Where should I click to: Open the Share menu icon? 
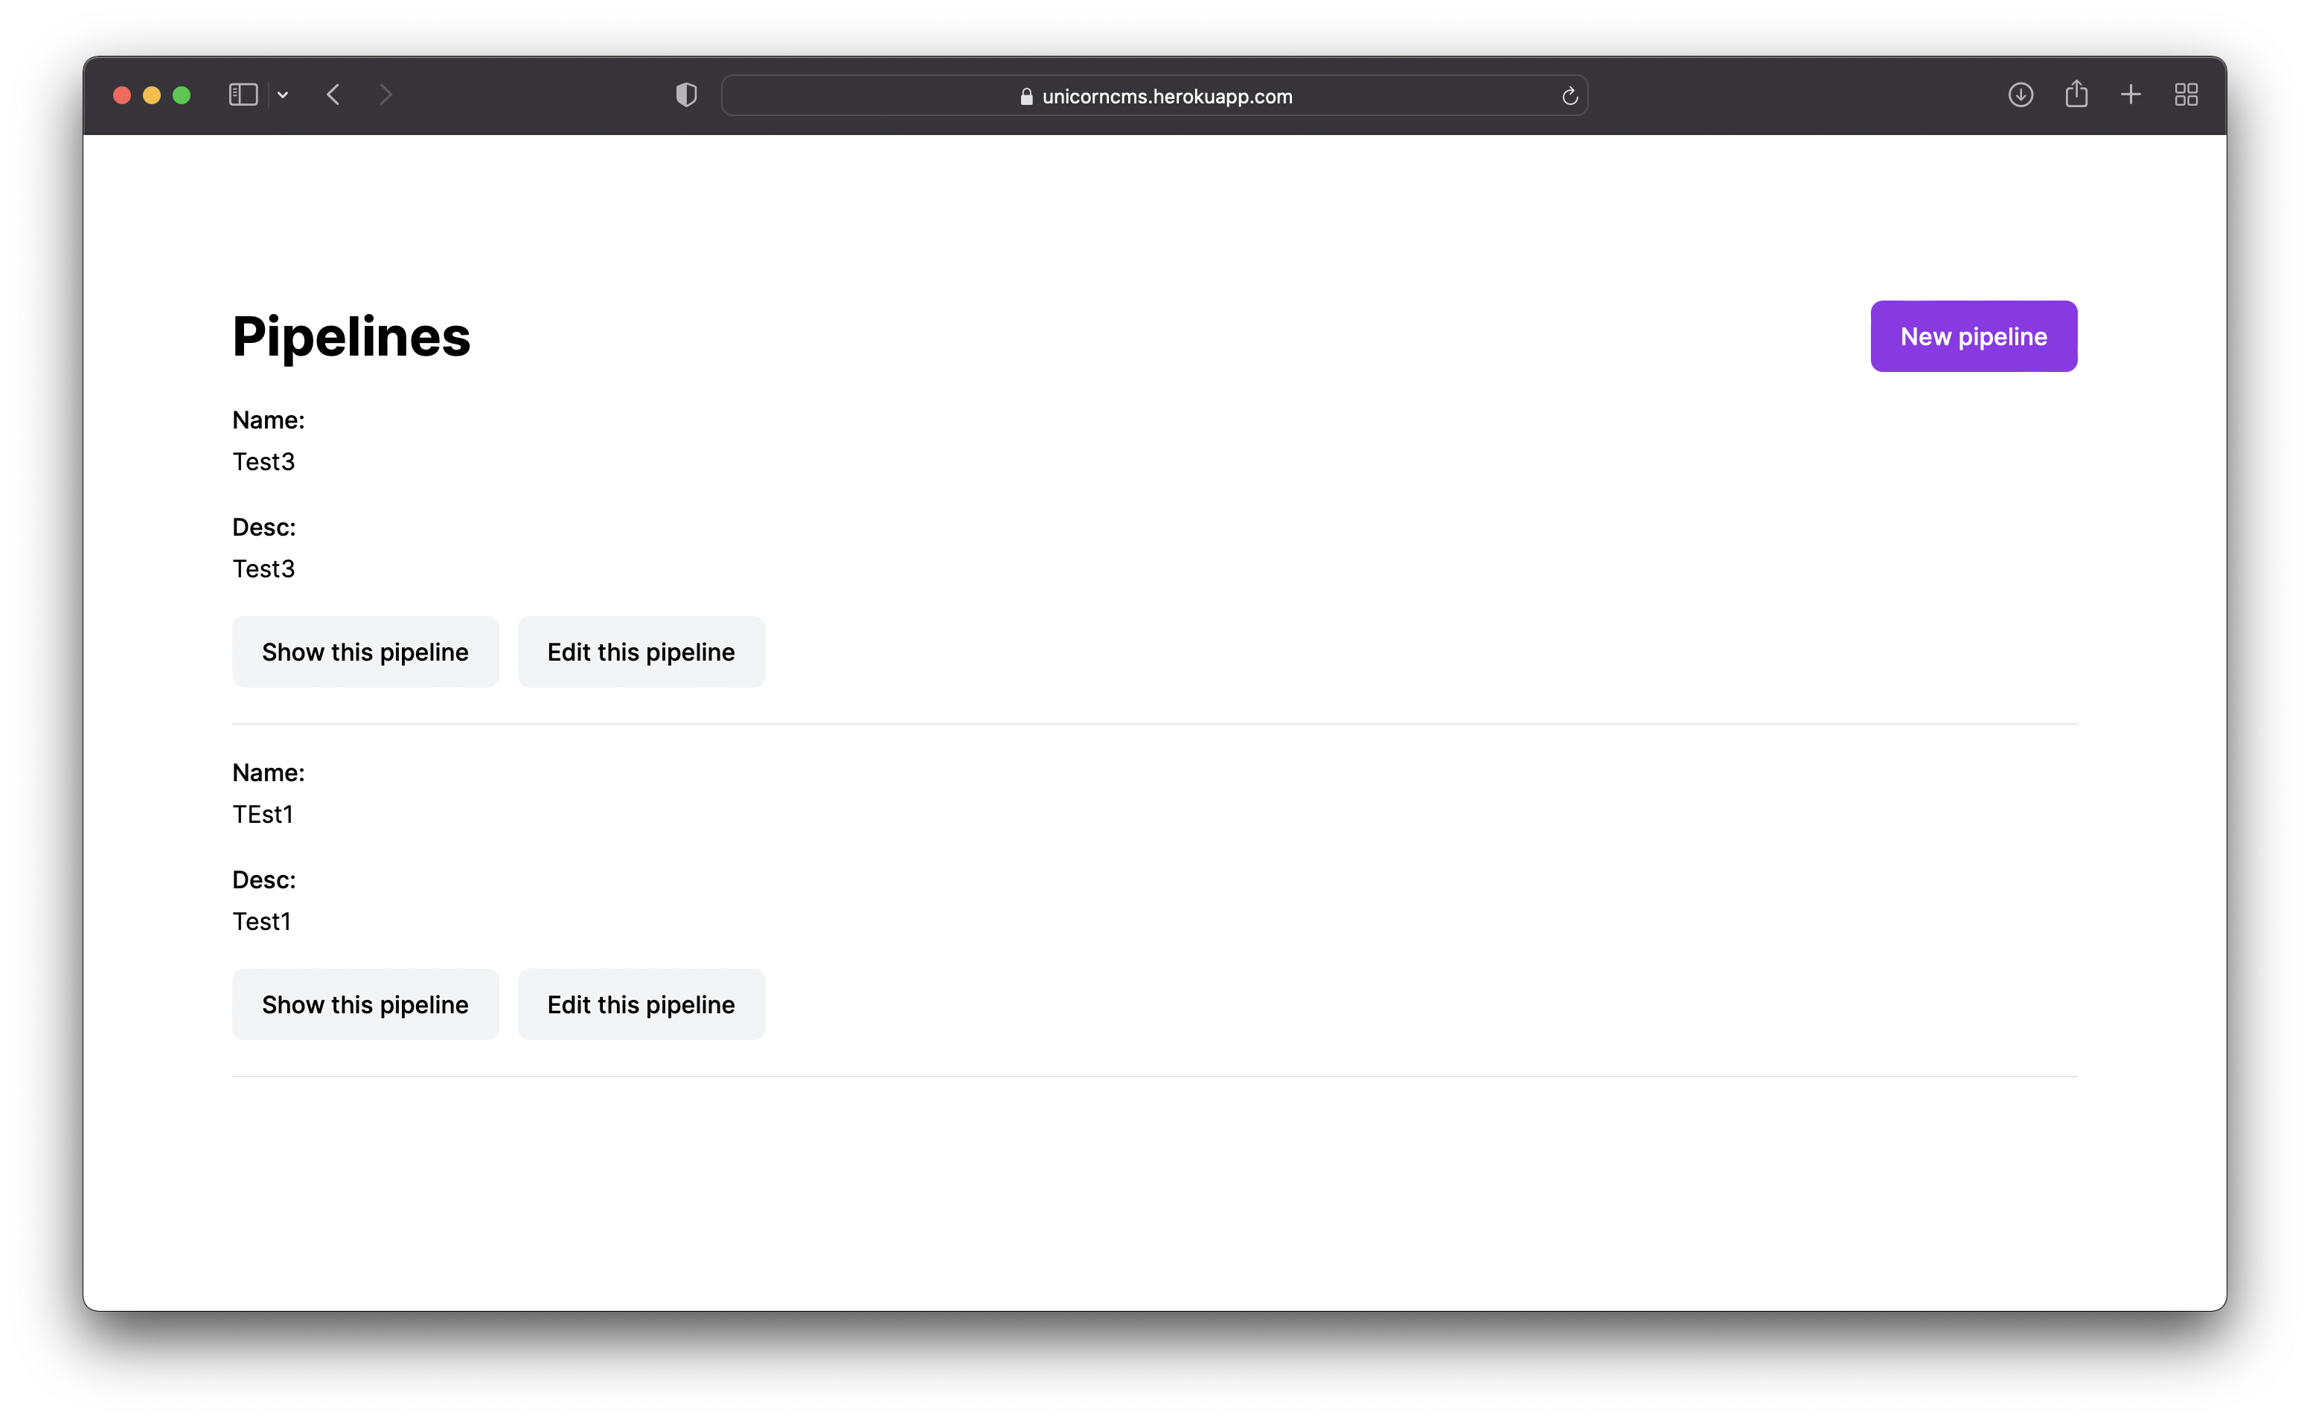[2076, 94]
